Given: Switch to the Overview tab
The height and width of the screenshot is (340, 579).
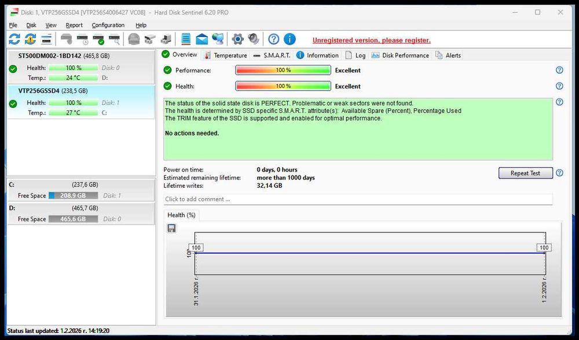Looking at the screenshot, I should (x=180, y=54).
